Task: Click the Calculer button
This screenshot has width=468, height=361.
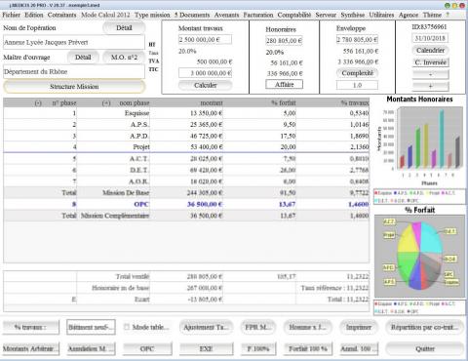Action: point(206,85)
